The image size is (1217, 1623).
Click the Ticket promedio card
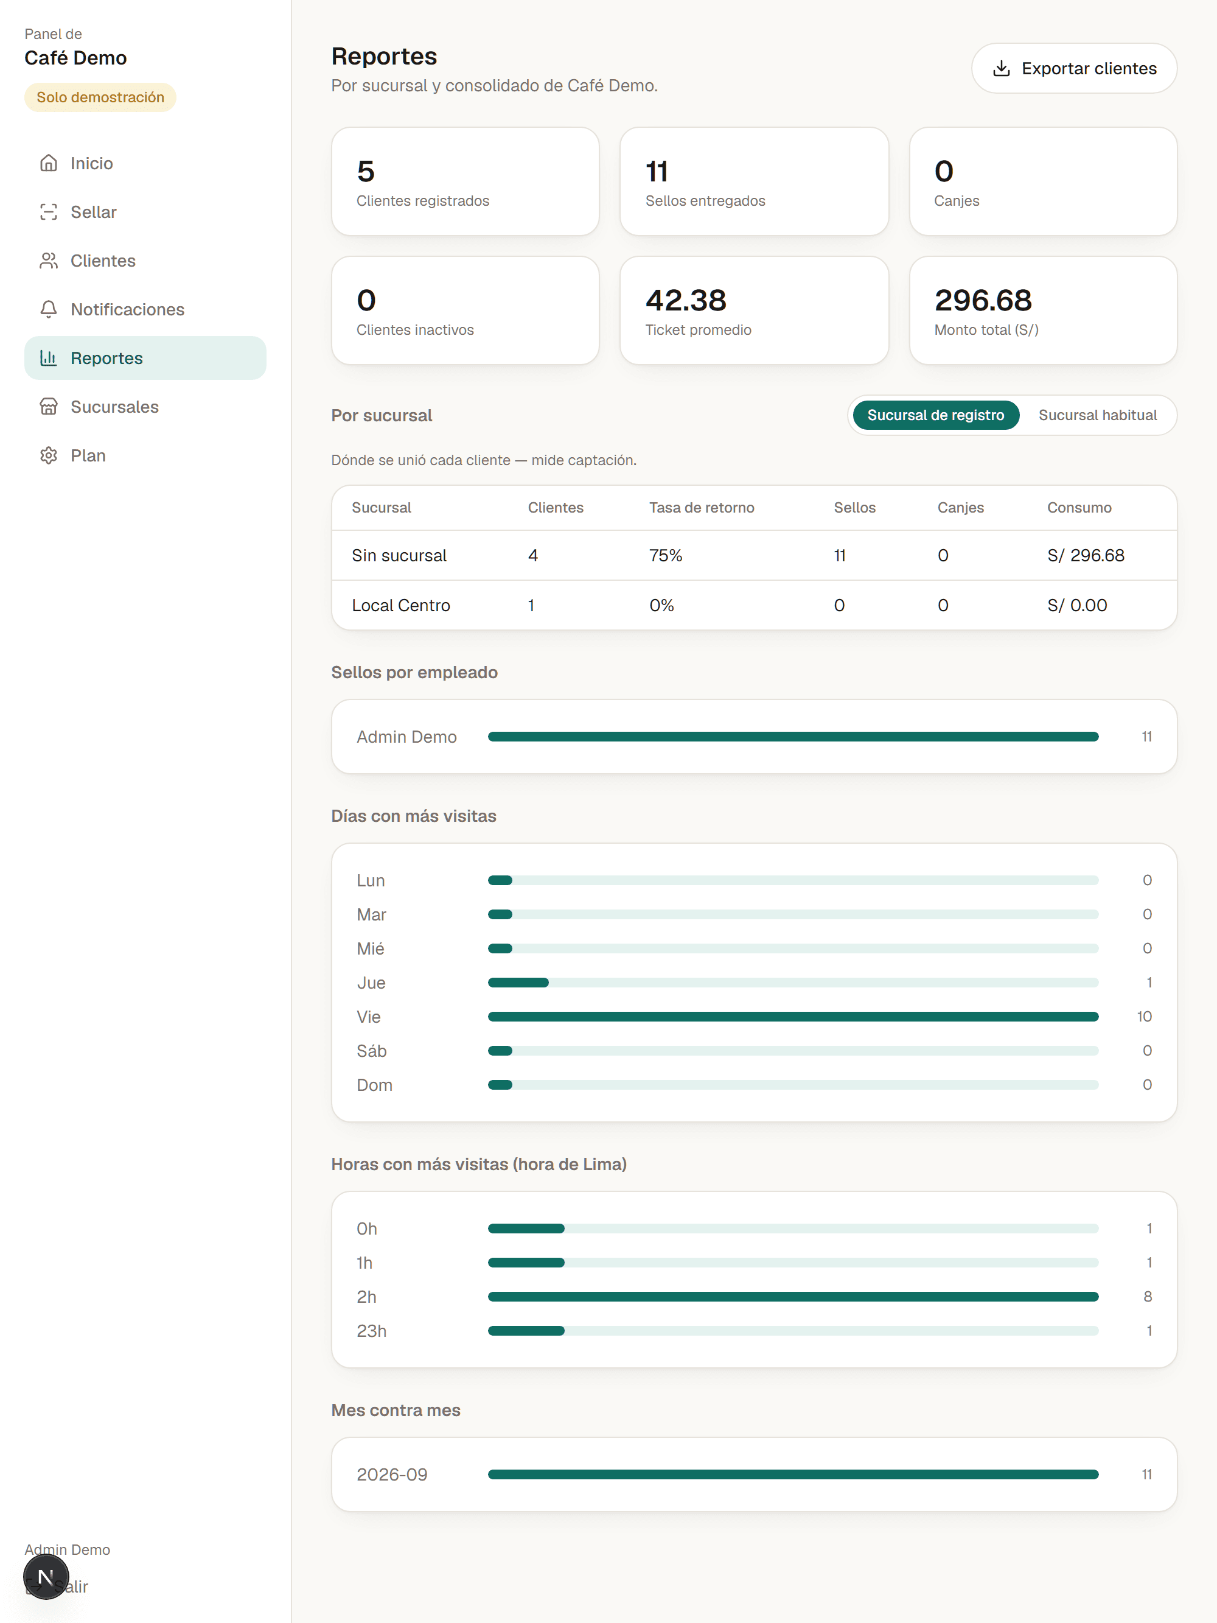[754, 310]
